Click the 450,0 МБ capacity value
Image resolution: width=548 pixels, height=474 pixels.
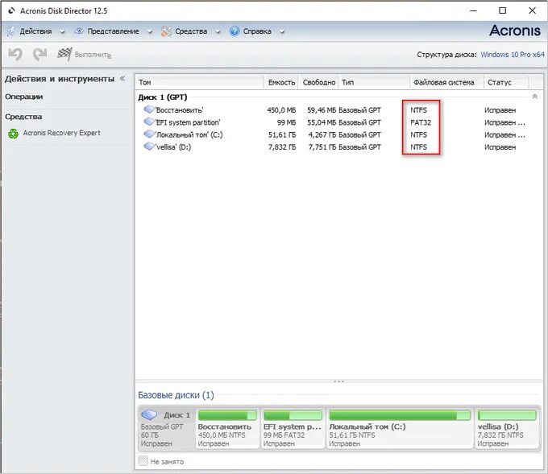click(x=281, y=110)
